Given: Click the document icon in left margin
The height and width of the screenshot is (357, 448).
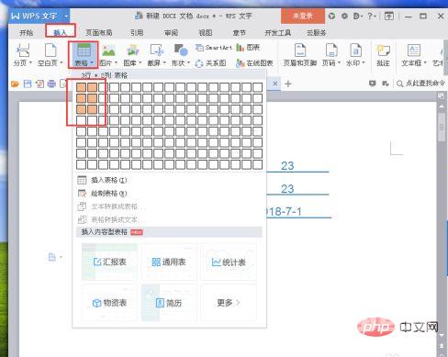Looking at the screenshot, I should (x=52, y=257).
